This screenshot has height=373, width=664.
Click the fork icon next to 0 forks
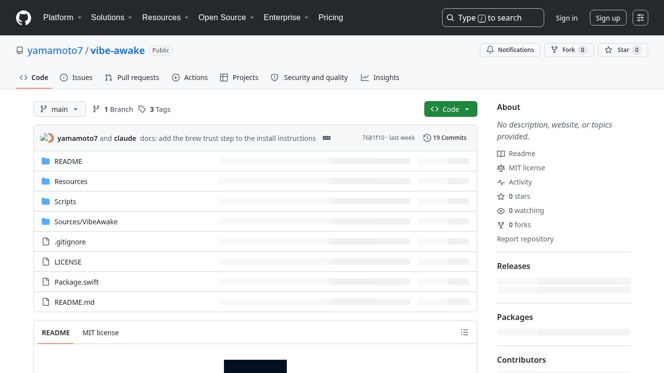501,225
